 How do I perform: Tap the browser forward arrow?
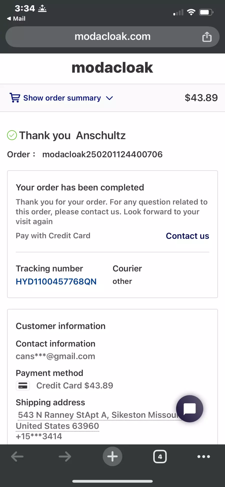point(65,456)
